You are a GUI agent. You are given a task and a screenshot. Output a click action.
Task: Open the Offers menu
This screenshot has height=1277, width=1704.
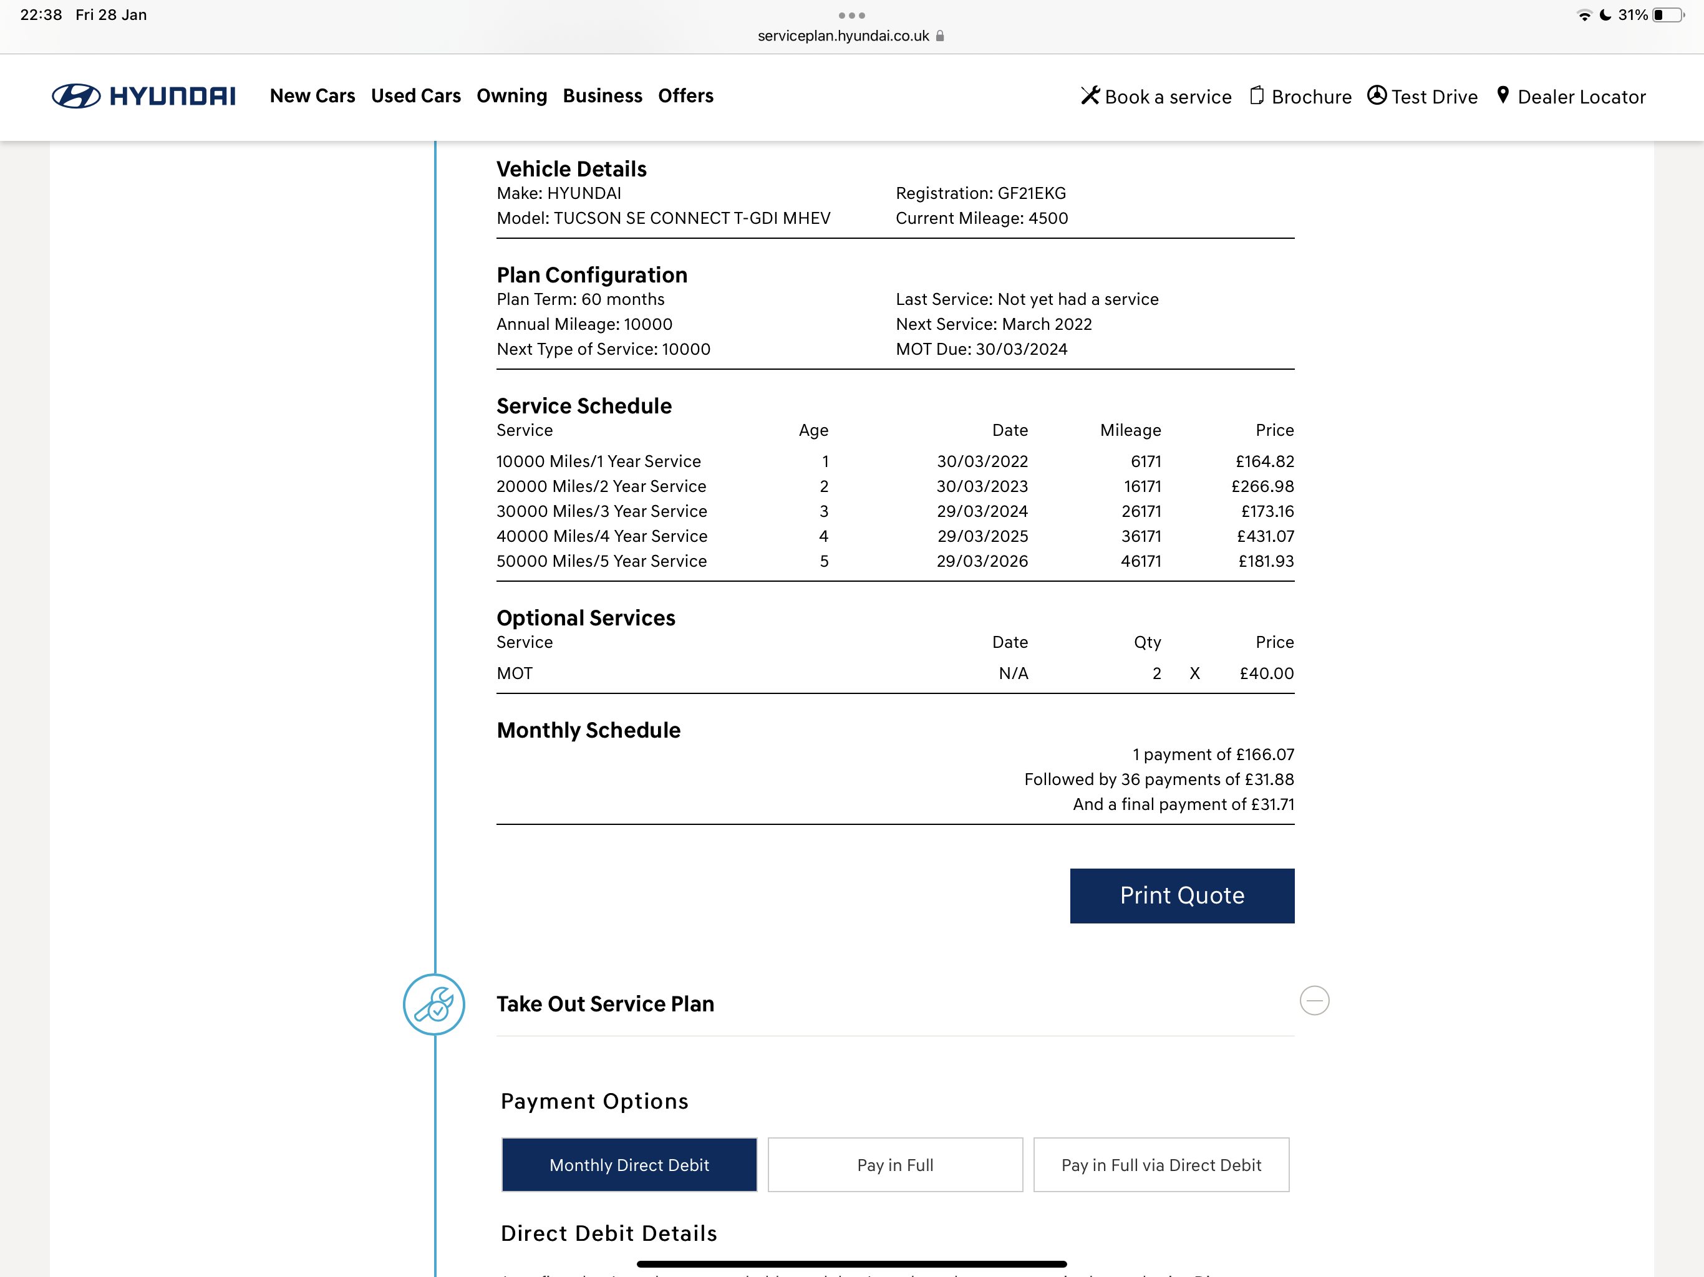point(685,96)
